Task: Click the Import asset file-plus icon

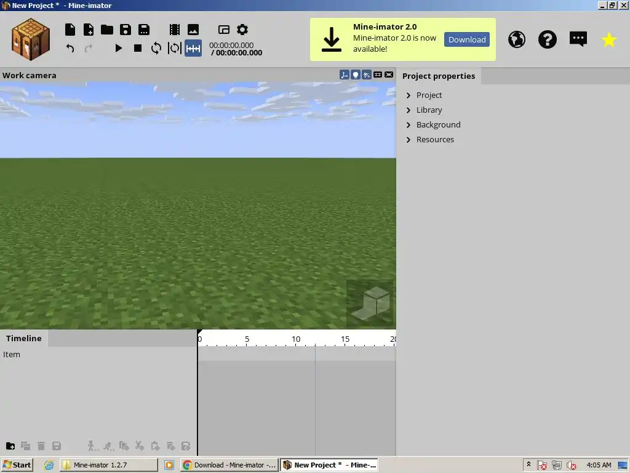Action: [x=89, y=30]
